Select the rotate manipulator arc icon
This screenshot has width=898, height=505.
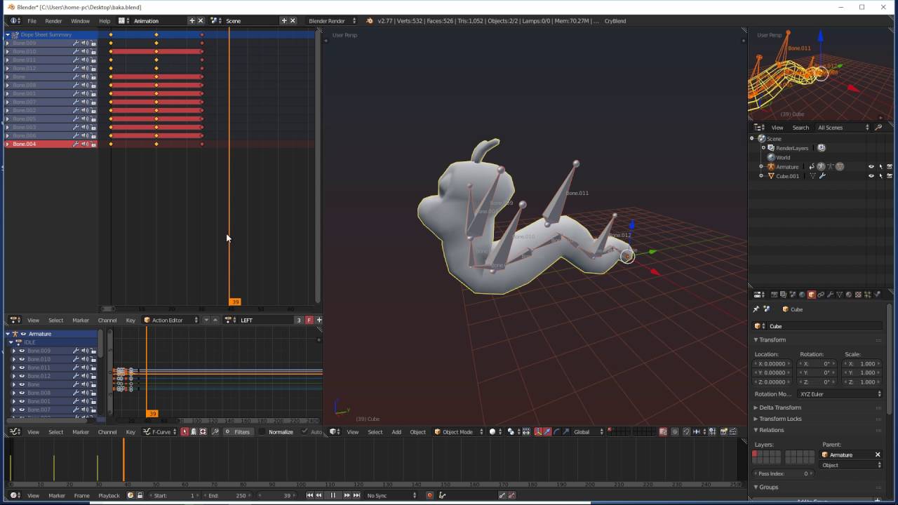556,432
